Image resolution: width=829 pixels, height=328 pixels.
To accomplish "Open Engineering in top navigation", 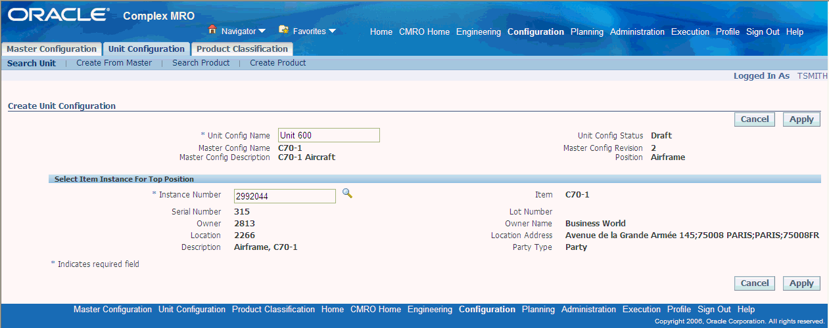I will 479,31.
